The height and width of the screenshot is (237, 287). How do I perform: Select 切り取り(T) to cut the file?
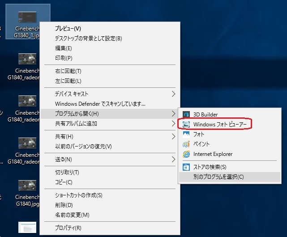tap(110, 172)
